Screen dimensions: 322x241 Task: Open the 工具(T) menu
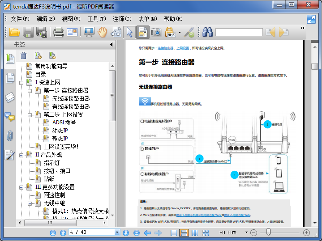click(97, 19)
